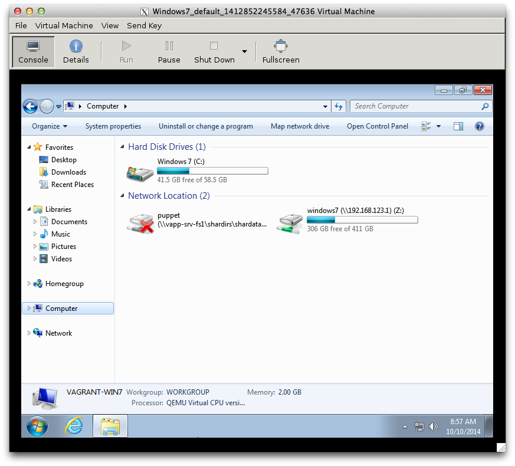The width and height of the screenshot is (515, 466).
Task: Collapse the Hard Disk Drives group
Action: click(122, 147)
